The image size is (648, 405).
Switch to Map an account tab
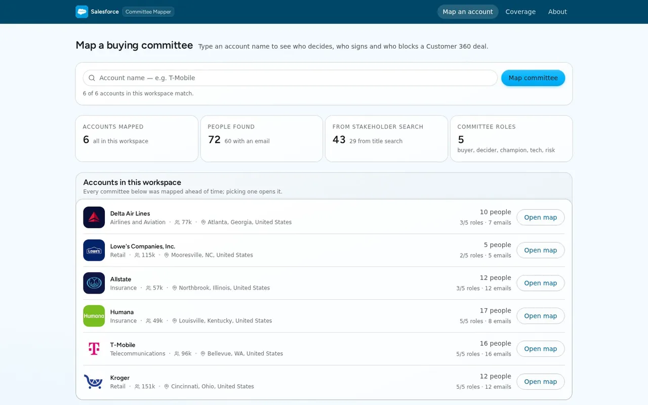click(x=468, y=12)
